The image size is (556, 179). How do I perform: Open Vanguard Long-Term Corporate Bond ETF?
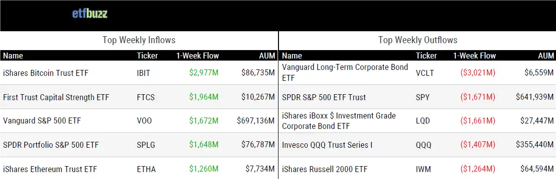pos(345,72)
